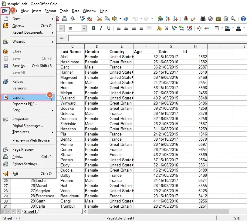Open OpenOffice Help question mark icon

243,19
